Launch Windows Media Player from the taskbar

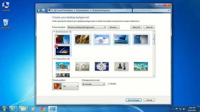[x=33, y=109]
